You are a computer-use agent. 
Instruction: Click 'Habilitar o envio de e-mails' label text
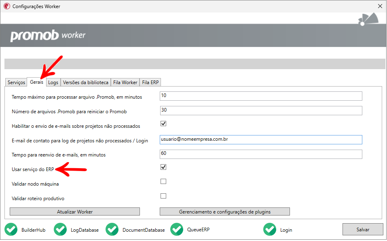pyautogui.click(x=76, y=126)
